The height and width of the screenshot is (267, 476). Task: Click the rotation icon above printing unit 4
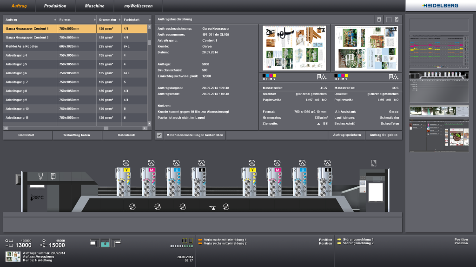(x=252, y=163)
